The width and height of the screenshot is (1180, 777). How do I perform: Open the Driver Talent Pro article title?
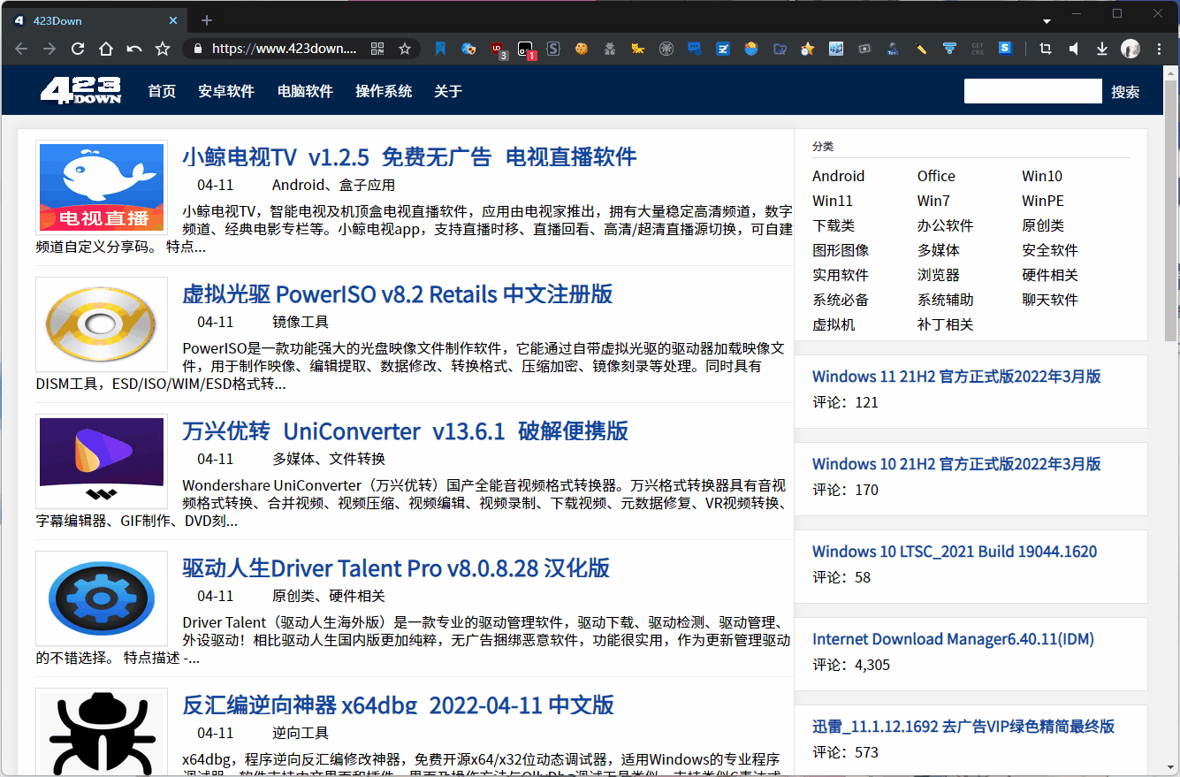pyautogui.click(x=396, y=568)
